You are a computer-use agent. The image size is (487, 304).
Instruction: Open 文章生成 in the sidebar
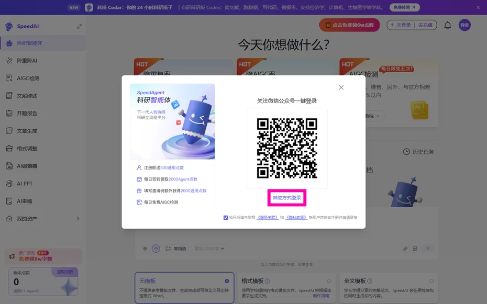click(x=43, y=131)
